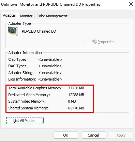Screen dimensions: 135x142
Task: Click List All Modes button
Action: [25, 121]
